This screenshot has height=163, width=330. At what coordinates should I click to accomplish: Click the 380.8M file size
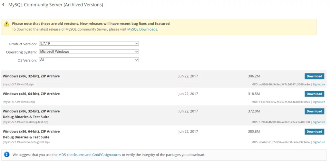click(x=254, y=131)
